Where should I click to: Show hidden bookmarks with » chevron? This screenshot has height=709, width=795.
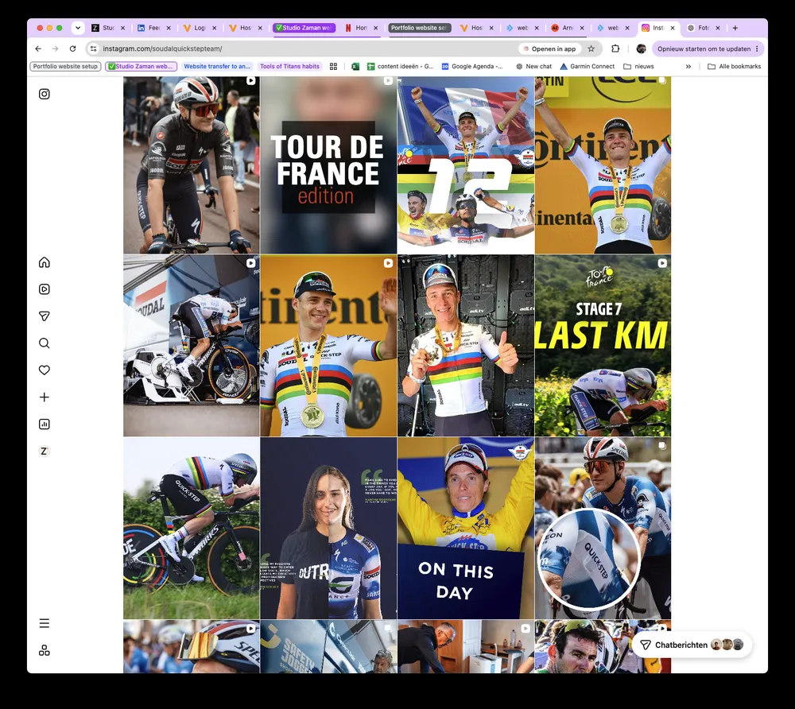click(688, 67)
